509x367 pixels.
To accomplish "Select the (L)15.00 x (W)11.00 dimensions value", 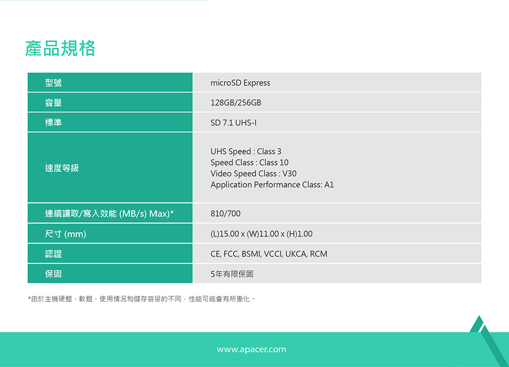I will pos(261,234).
